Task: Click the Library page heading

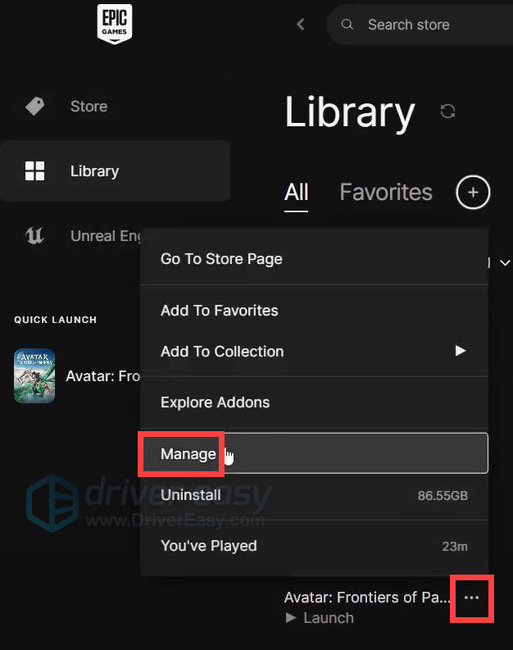Action: (x=350, y=113)
